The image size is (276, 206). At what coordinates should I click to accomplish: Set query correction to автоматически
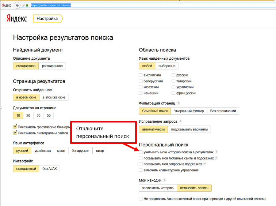(154, 129)
